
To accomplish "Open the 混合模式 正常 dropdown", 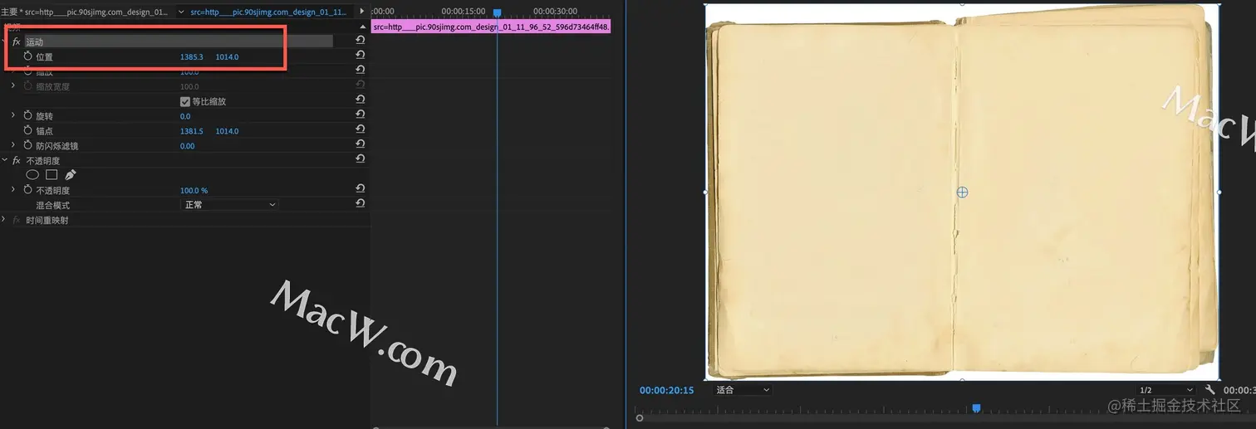I will [x=229, y=204].
